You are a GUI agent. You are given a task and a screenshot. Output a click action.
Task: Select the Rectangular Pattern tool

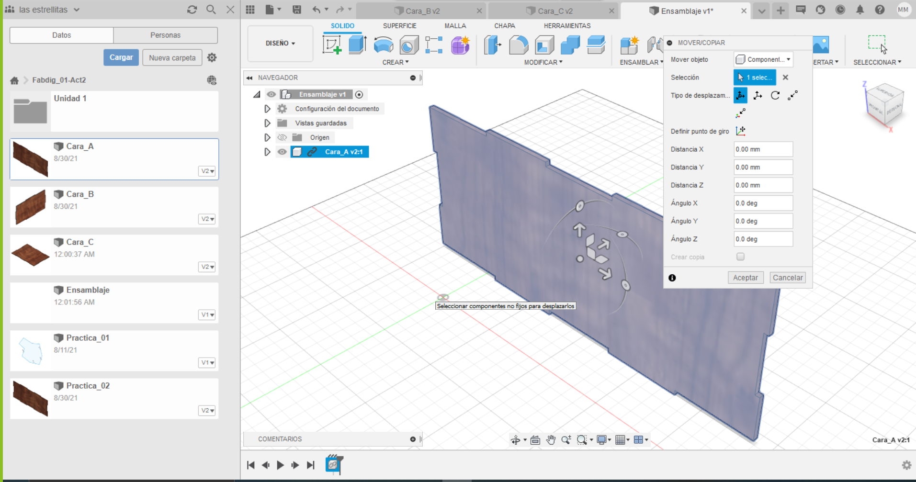pos(434,45)
